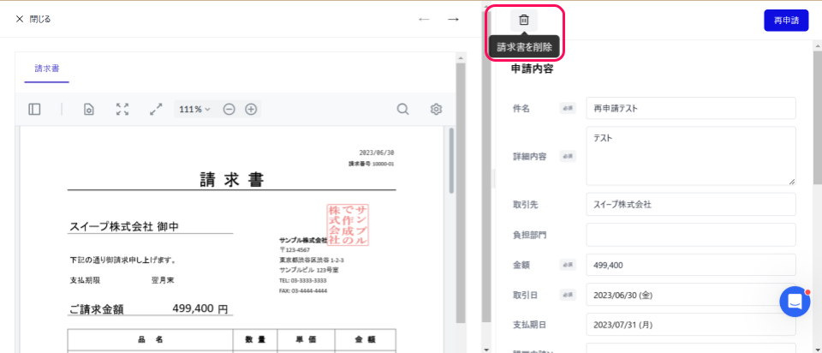Open search in the PDF viewer
Viewport: 822px width, 353px height.
(x=402, y=109)
